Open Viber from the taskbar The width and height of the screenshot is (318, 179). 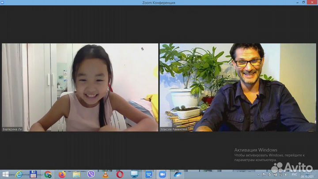click(x=91, y=174)
